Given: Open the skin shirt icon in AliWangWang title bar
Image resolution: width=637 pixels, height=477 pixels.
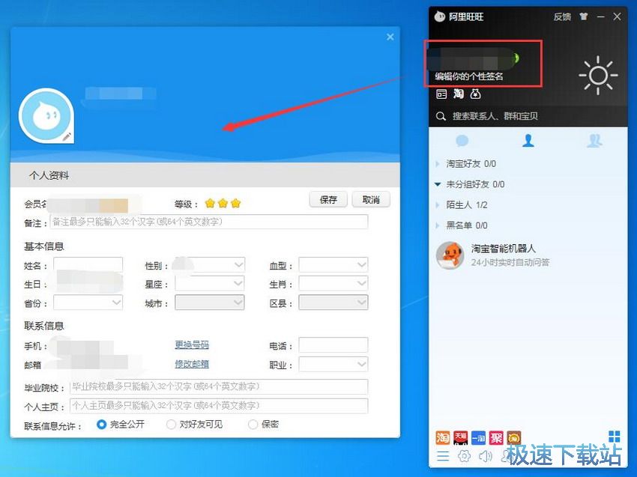Looking at the screenshot, I should [x=584, y=16].
